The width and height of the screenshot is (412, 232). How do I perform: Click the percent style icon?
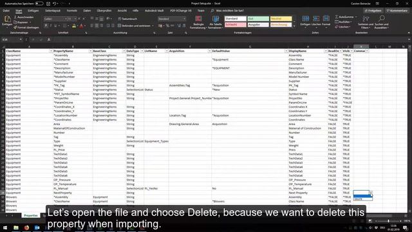click(x=167, y=26)
